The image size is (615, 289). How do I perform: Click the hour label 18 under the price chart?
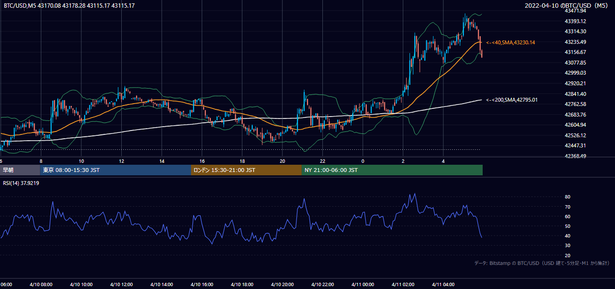click(242, 161)
